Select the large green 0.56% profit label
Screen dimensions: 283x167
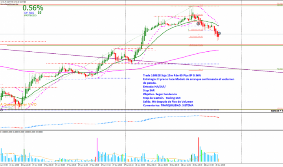[x=33, y=8]
